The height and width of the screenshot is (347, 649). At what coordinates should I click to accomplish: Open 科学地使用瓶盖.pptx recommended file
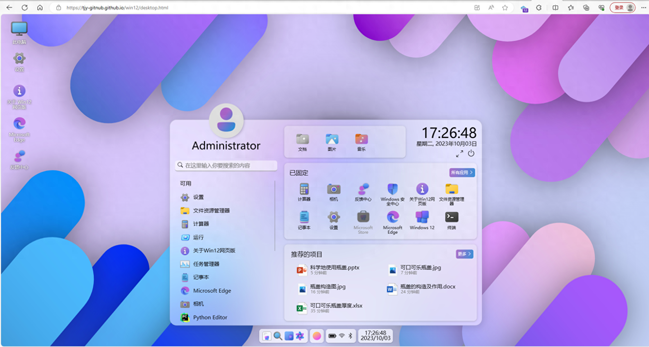coord(328,270)
